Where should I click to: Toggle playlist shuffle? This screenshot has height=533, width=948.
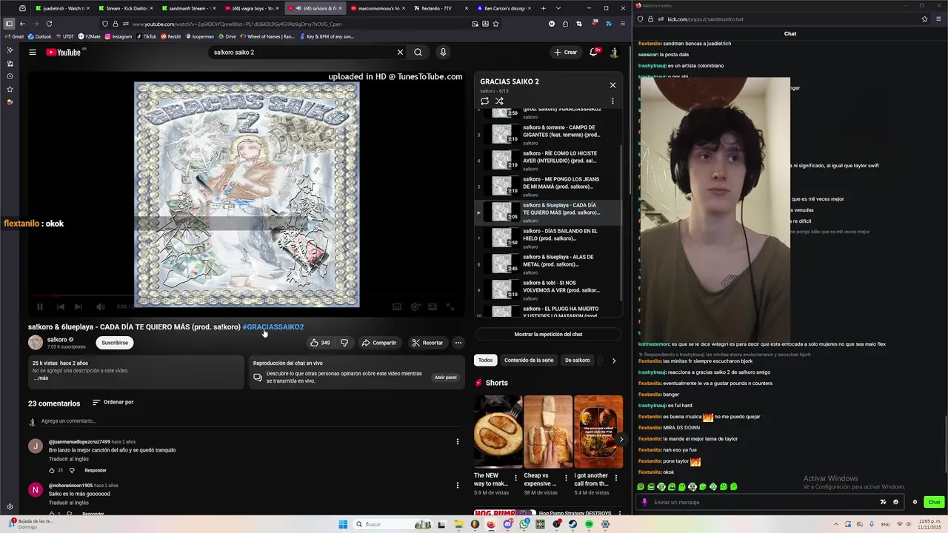pos(499,101)
